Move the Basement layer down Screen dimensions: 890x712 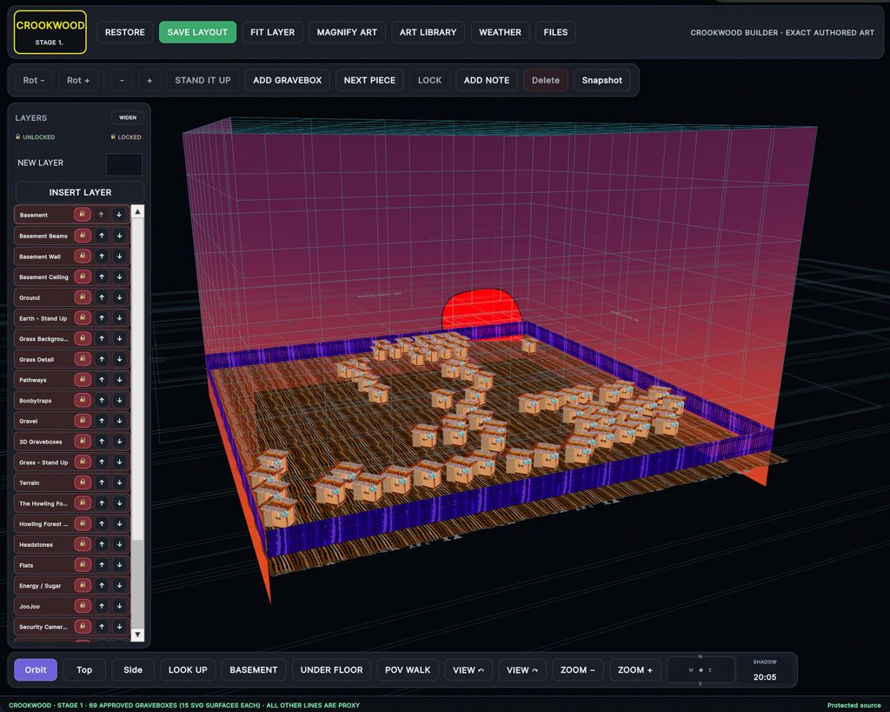(119, 215)
